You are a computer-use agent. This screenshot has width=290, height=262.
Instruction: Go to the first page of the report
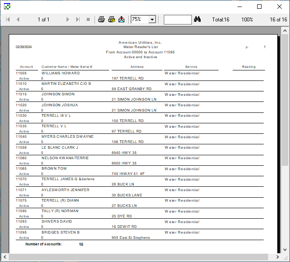coord(8,19)
